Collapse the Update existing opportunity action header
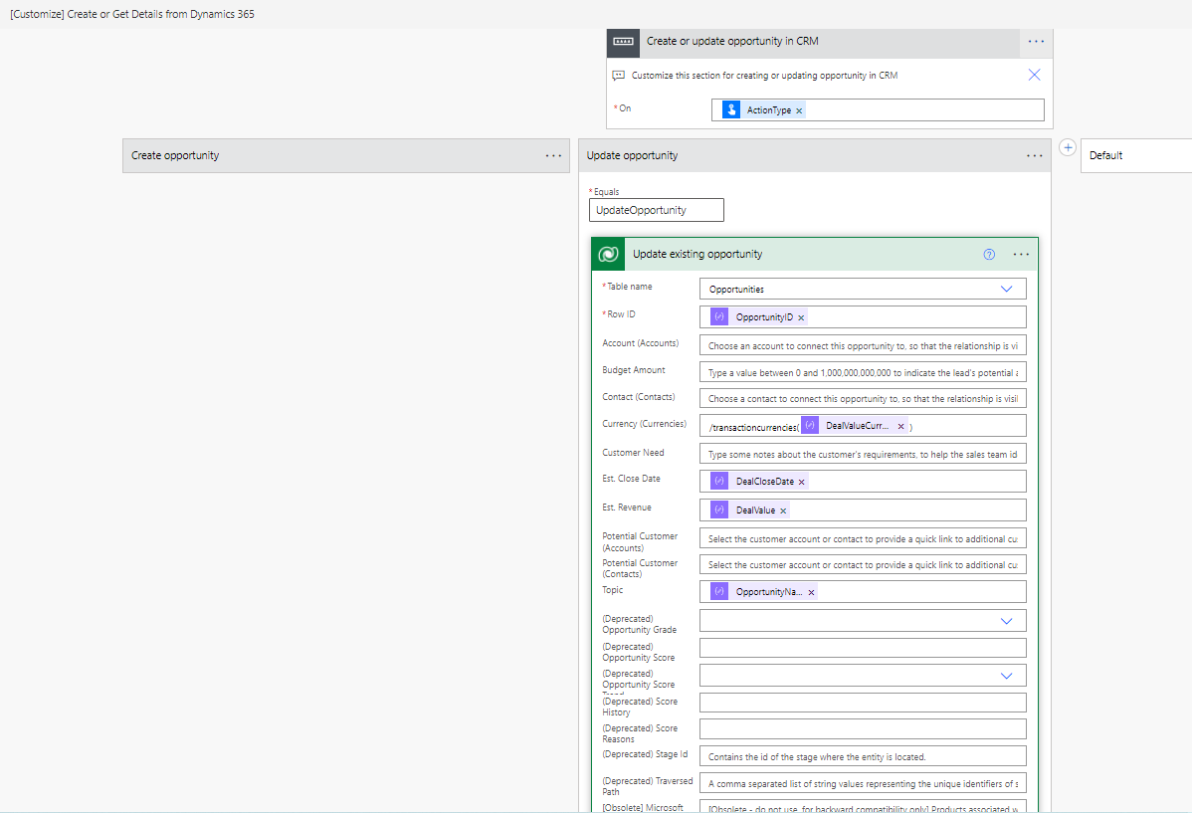The image size is (1192, 813). click(x=815, y=254)
